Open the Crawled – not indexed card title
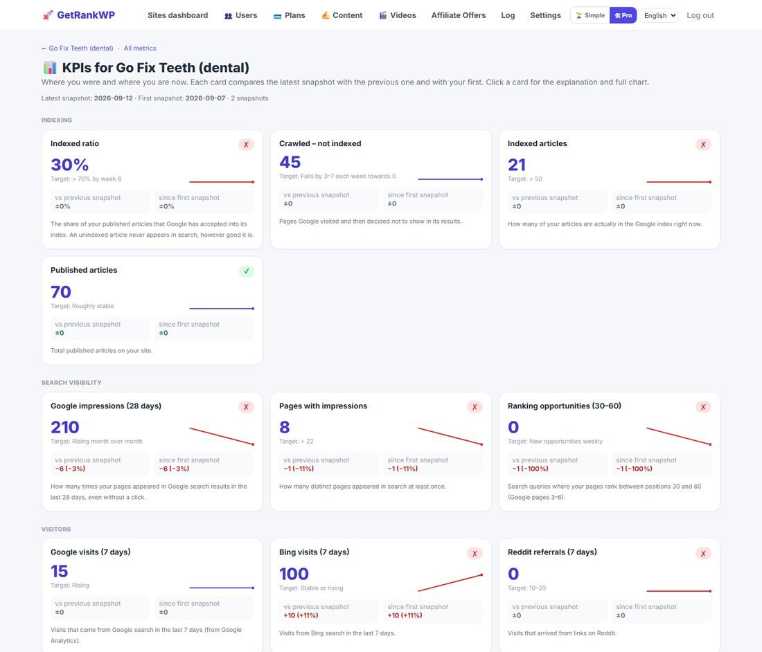762x652 pixels. 320,144
